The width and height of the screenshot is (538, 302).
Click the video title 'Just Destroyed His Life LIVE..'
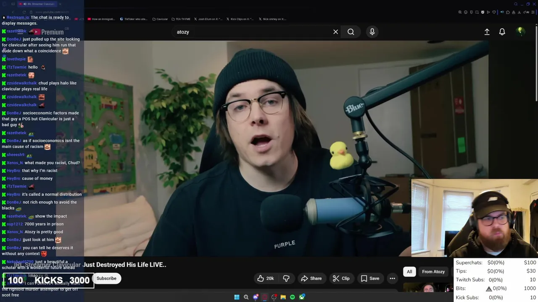124,265
